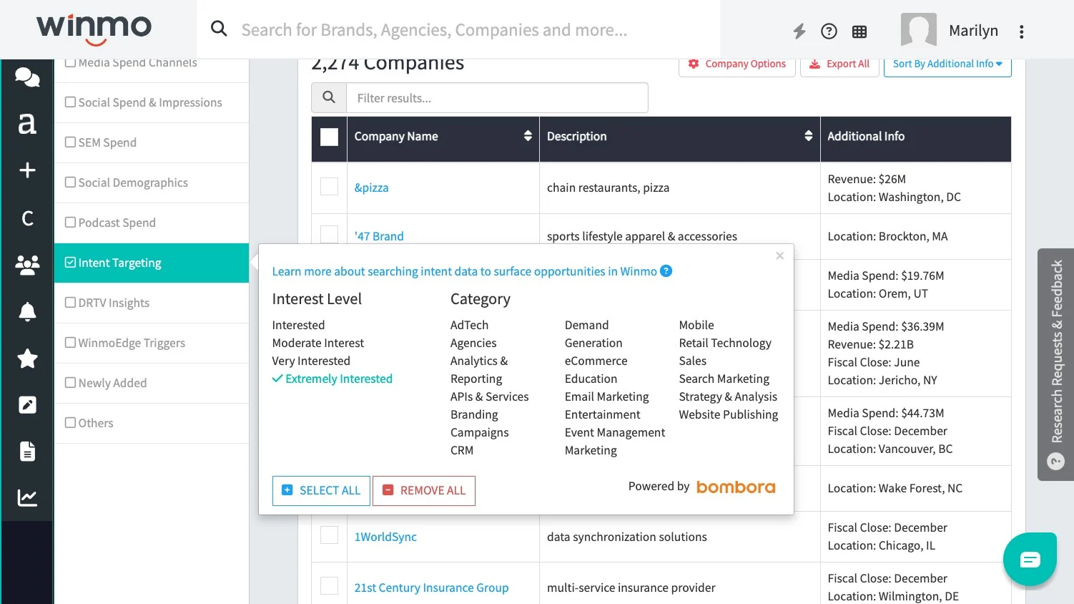Open the people group sidebar icon

point(27,265)
